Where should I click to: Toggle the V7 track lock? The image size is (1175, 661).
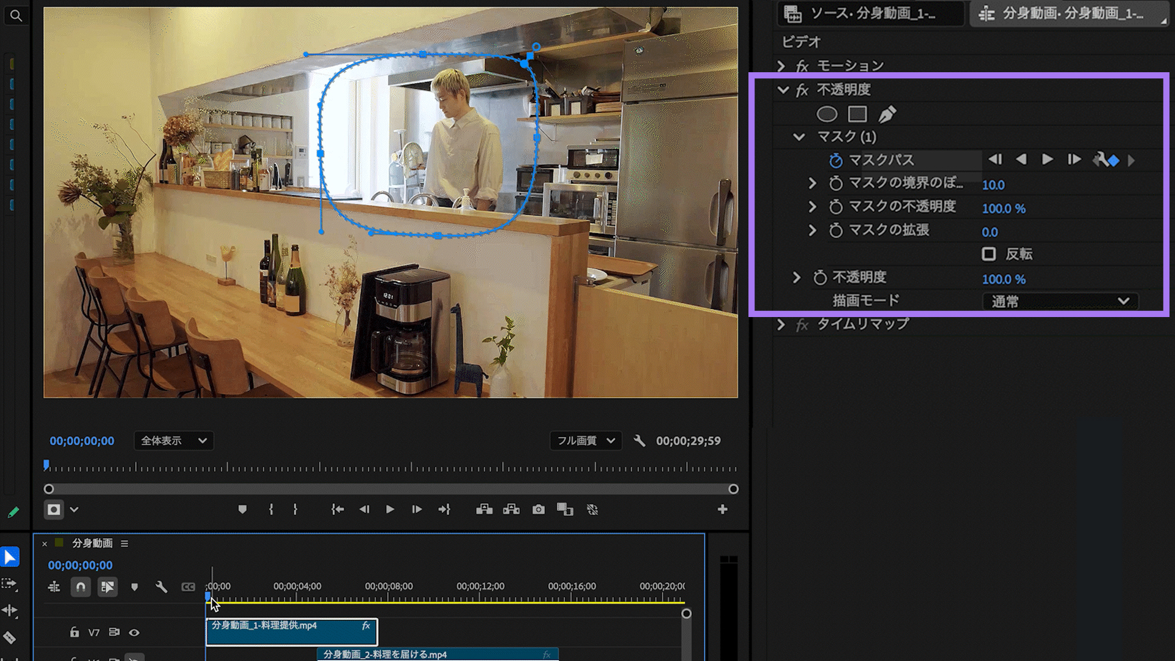click(x=74, y=632)
